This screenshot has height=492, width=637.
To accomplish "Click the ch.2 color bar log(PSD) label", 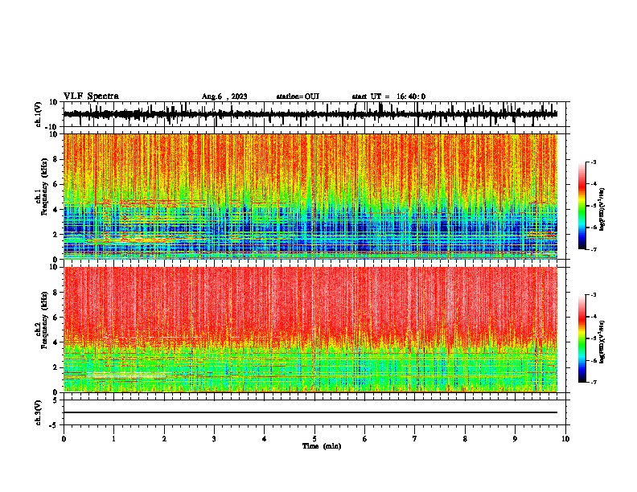I will point(602,342).
